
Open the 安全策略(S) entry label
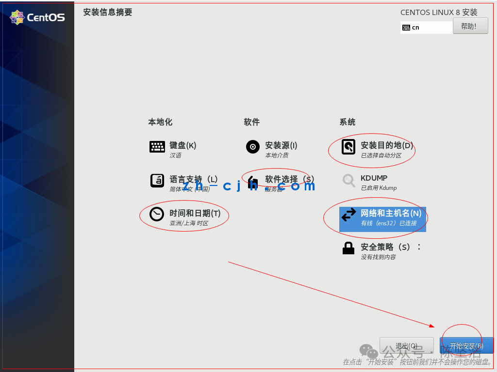[385, 247]
